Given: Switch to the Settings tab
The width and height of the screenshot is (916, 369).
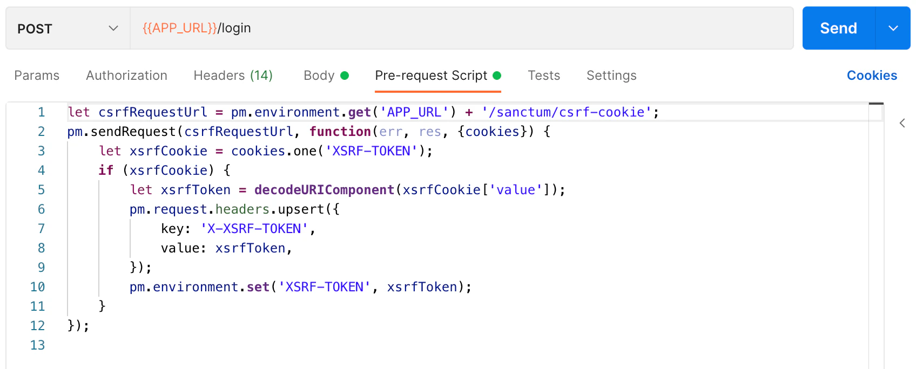Looking at the screenshot, I should [x=611, y=76].
